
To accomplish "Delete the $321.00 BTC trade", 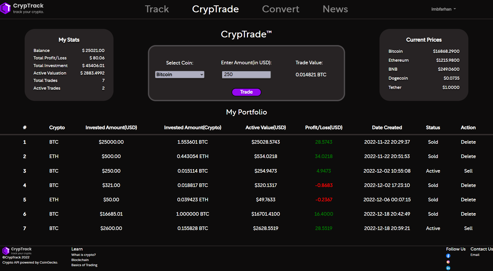I will click(468, 185).
